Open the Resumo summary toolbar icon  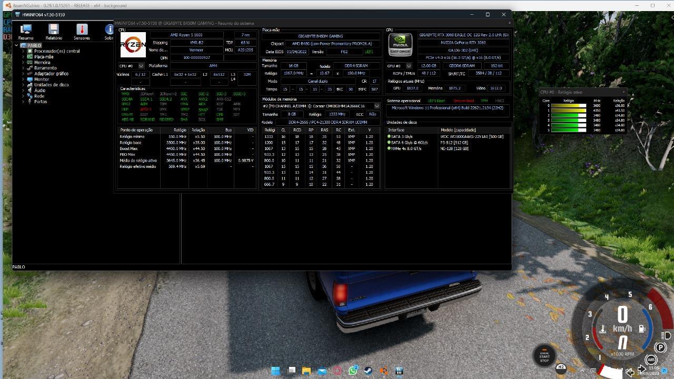click(x=26, y=32)
